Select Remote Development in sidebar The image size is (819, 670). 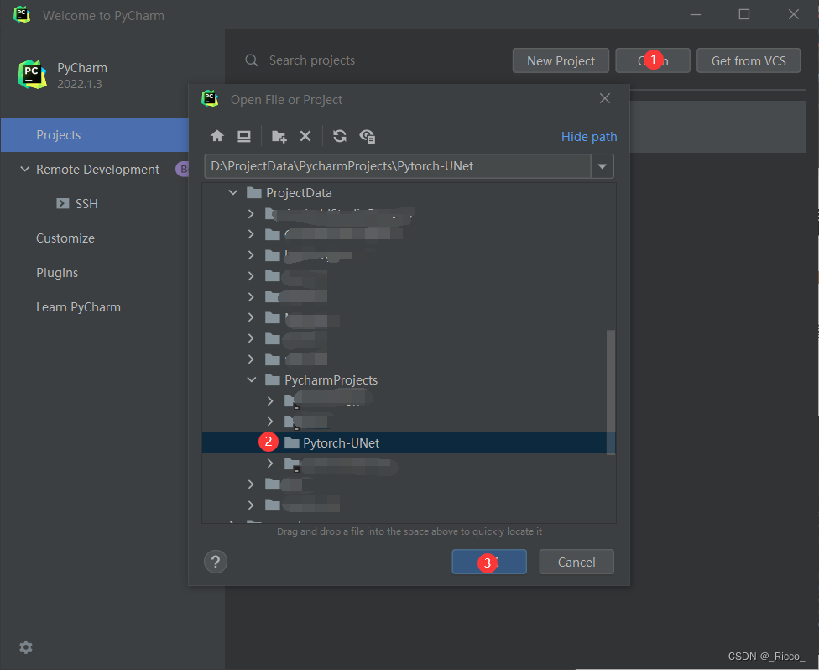[x=97, y=170]
